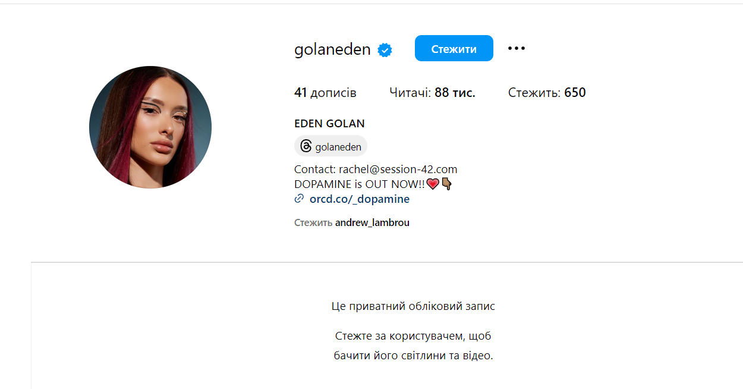
Task: View the Читачі: 88 тис. followers list
Action: (432, 93)
